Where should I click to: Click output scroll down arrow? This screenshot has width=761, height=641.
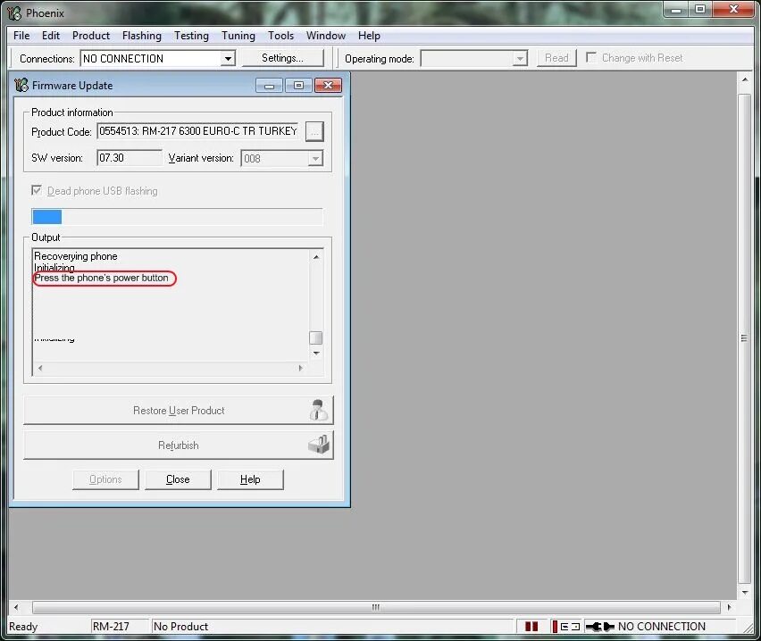point(316,354)
